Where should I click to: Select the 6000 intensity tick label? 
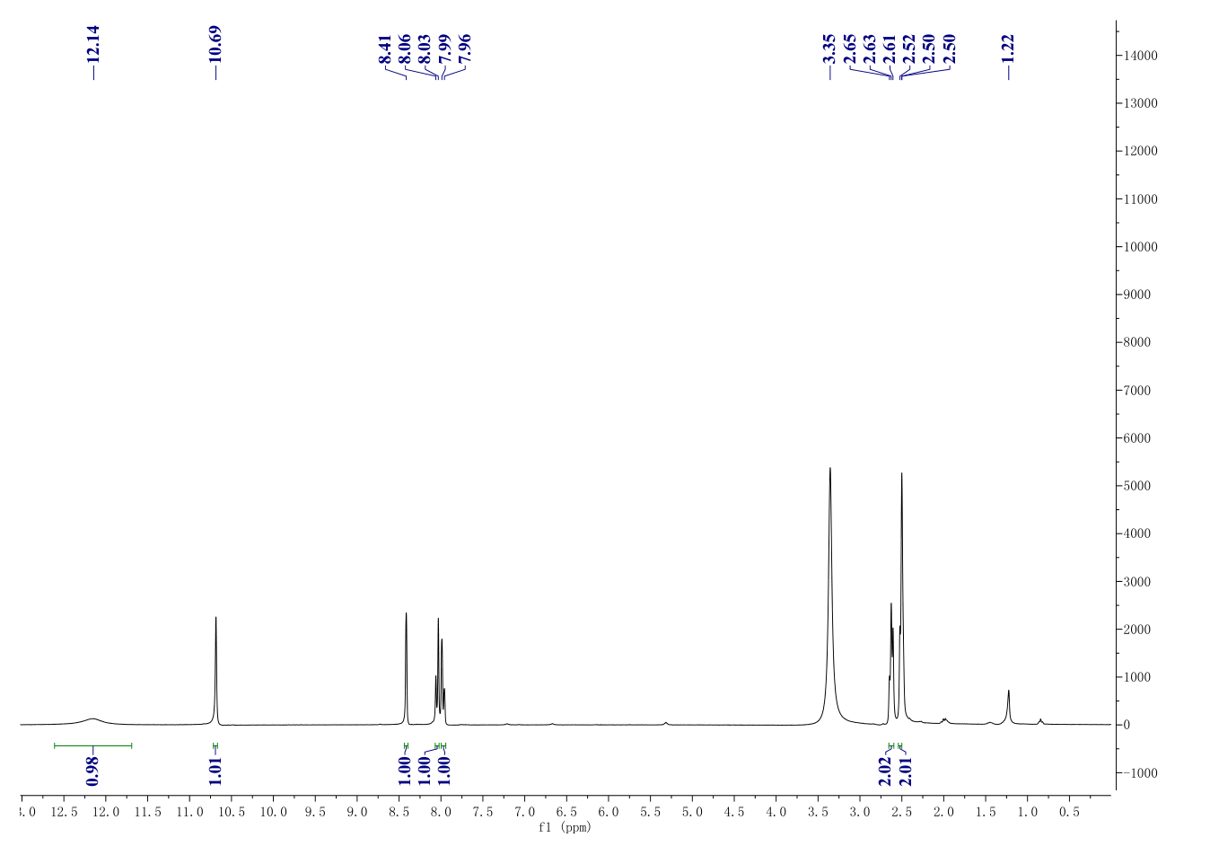point(1136,438)
